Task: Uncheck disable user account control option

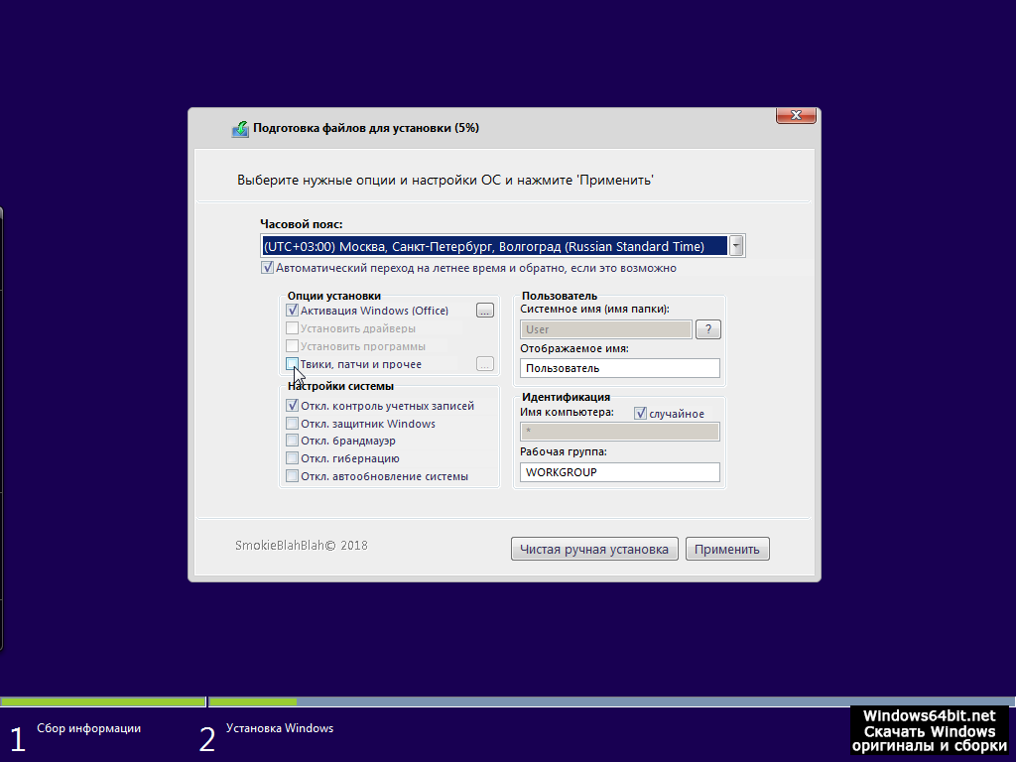Action: (x=293, y=406)
